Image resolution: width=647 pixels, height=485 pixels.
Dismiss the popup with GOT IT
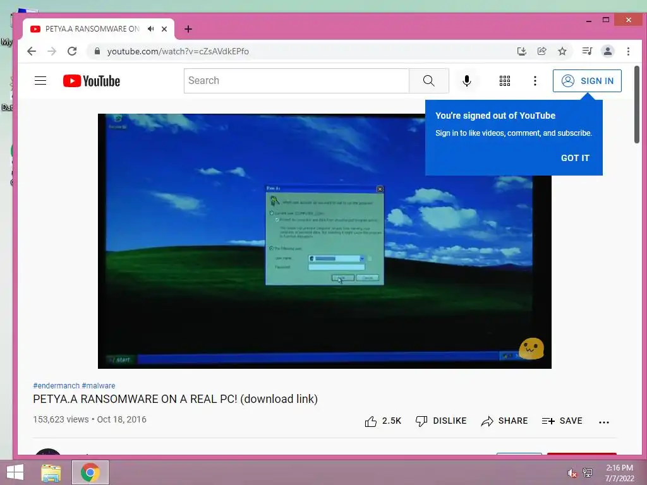coord(575,158)
